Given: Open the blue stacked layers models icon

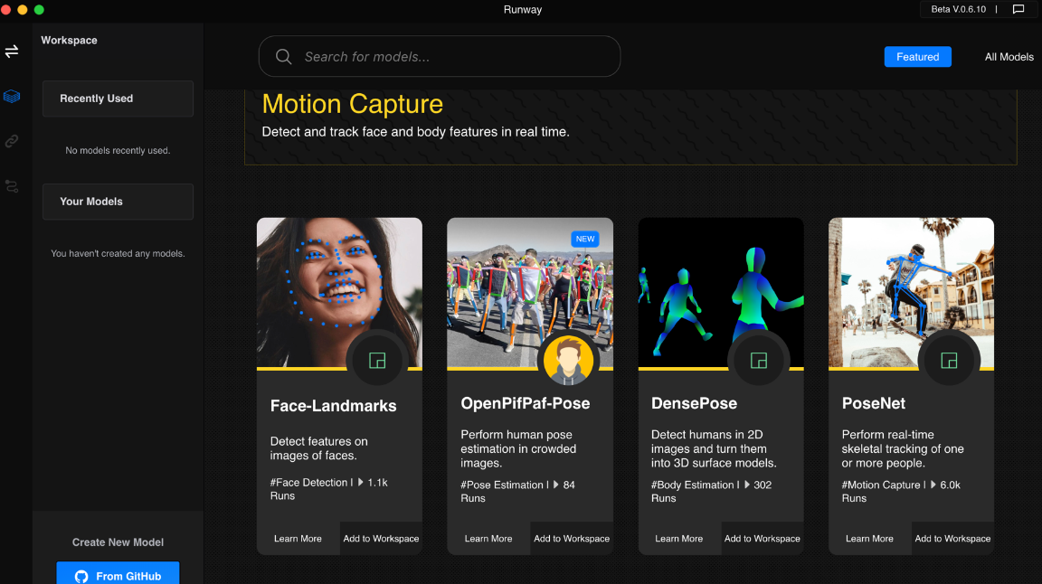Looking at the screenshot, I should tap(12, 96).
